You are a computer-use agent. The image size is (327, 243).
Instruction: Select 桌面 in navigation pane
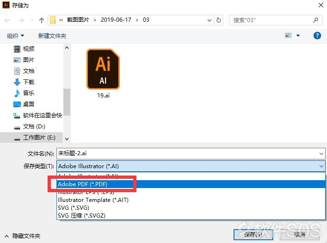click(29, 104)
